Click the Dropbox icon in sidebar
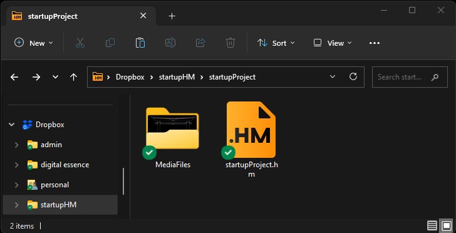 point(28,125)
